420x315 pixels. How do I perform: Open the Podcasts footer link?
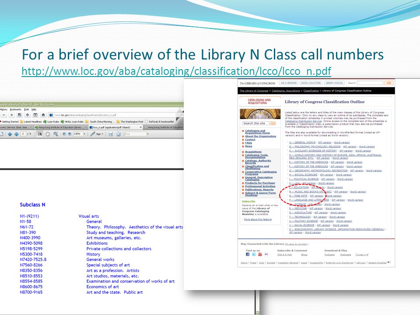pos(329,255)
